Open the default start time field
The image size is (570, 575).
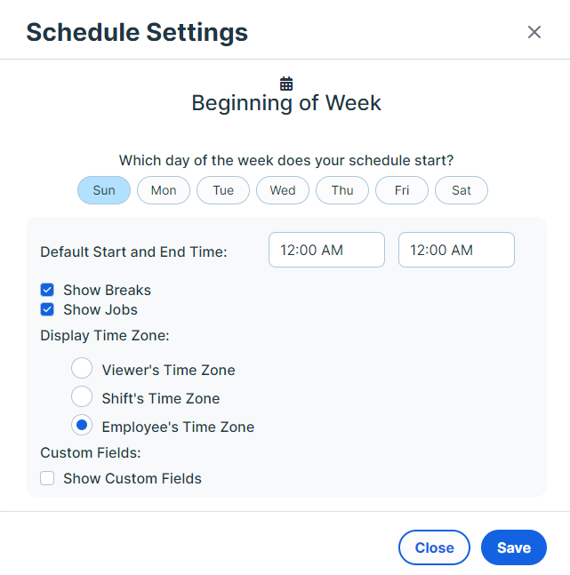tap(326, 250)
